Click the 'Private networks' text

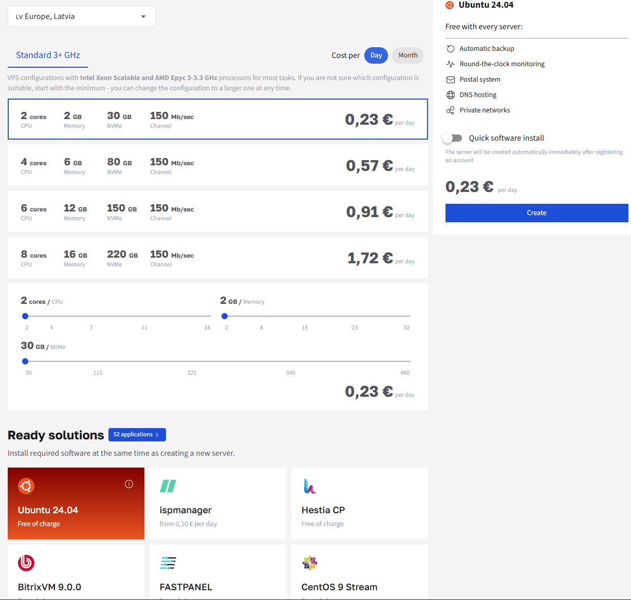point(485,110)
